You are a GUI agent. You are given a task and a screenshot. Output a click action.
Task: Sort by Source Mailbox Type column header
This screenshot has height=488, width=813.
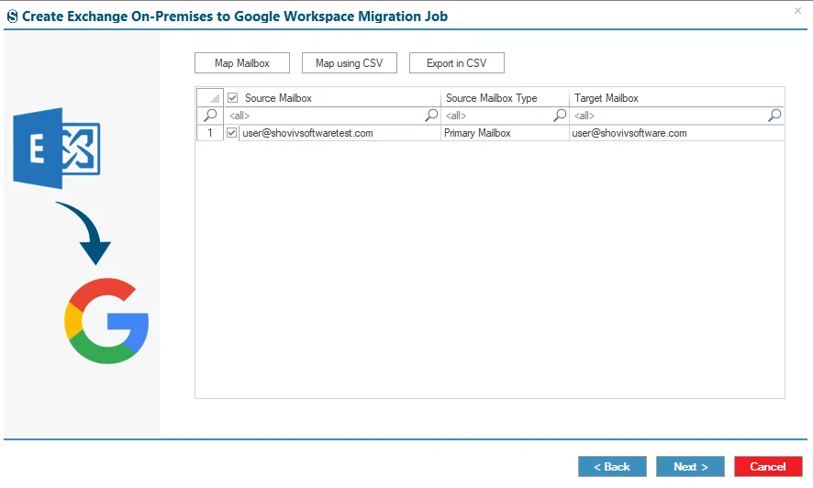(505, 98)
